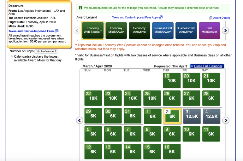The width and height of the screenshot is (243, 161).
Task: Select April 3 with 12.5K miles
Action: click(x=191, y=116)
